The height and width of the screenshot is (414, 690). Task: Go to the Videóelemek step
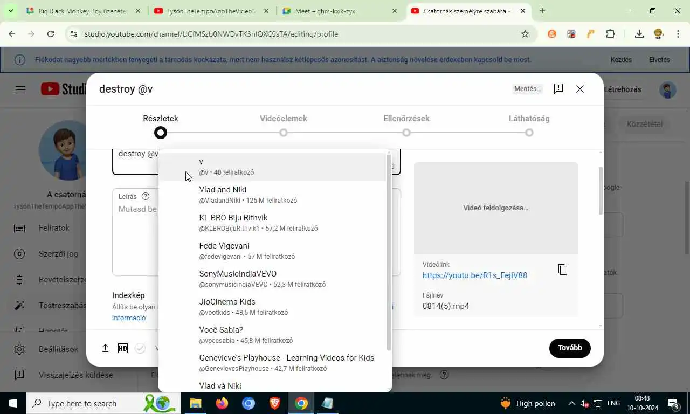284,126
